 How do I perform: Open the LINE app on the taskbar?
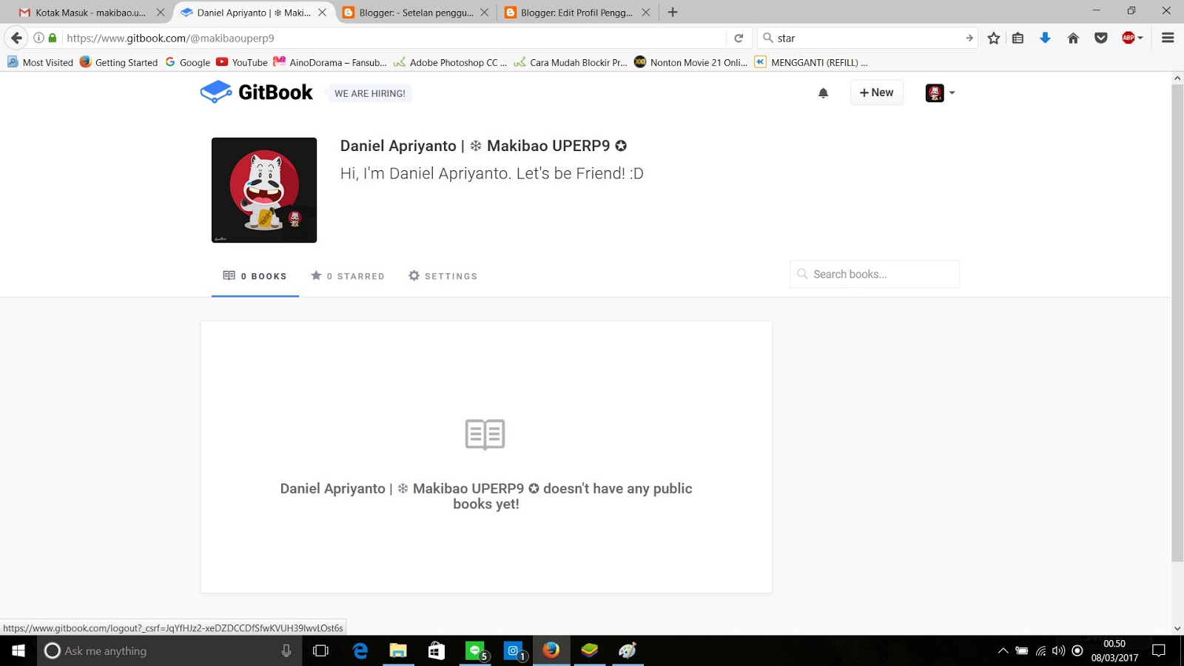point(475,651)
